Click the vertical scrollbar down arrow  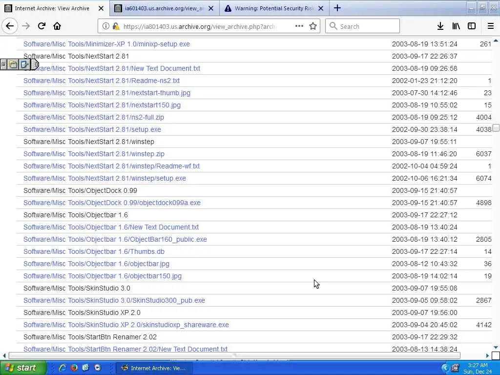[x=496, y=347]
